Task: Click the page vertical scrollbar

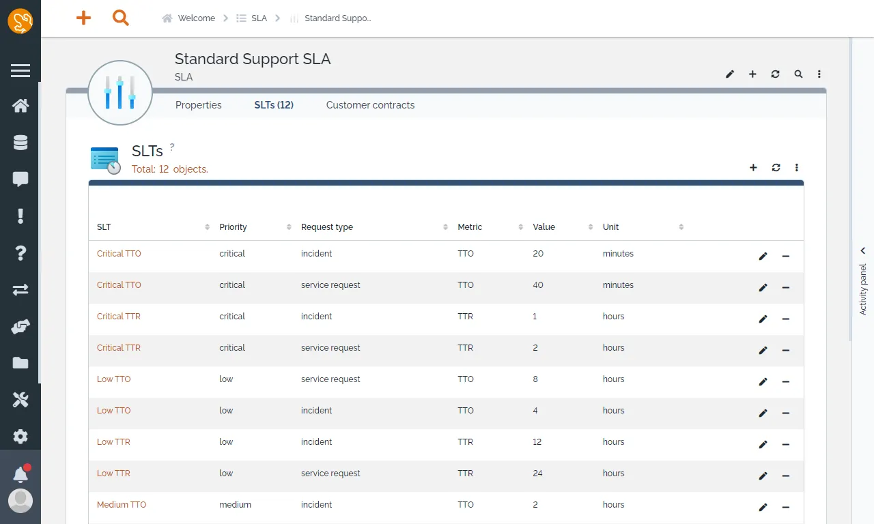Action: pyautogui.click(x=851, y=190)
